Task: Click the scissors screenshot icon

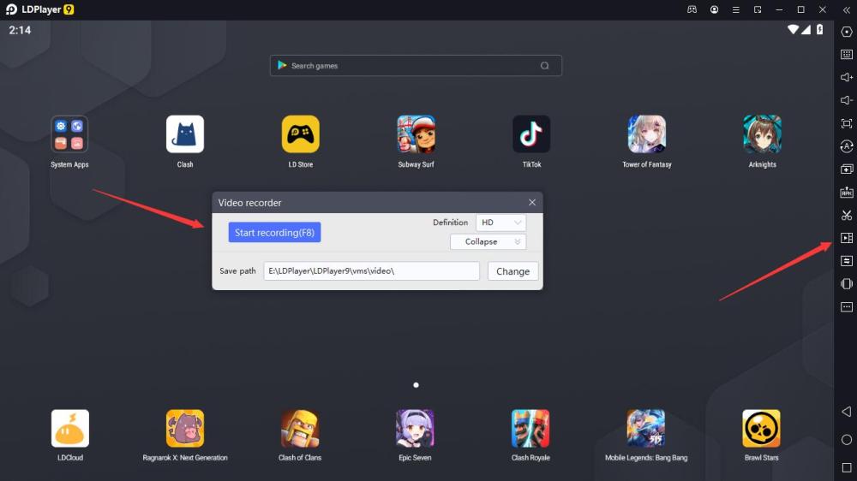Action: click(846, 215)
